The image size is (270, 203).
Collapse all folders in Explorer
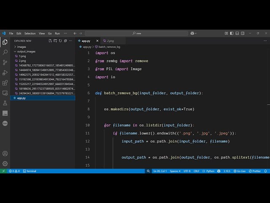pos(65,41)
